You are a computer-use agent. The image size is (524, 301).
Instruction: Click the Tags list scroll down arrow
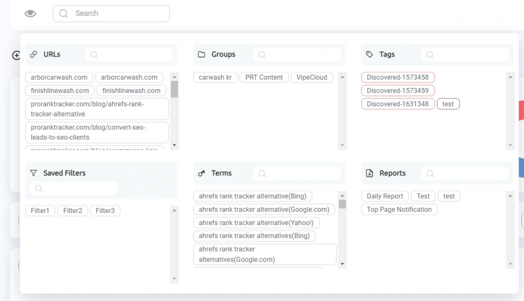[510, 145]
